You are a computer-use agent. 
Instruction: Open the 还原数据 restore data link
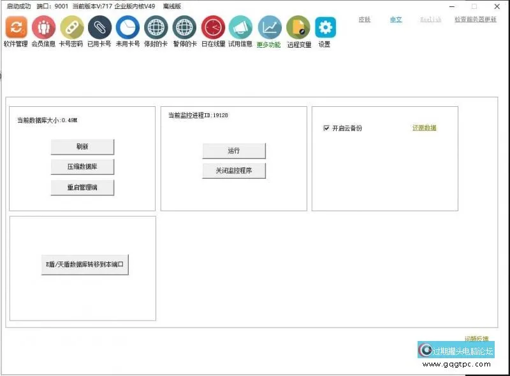(425, 126)
